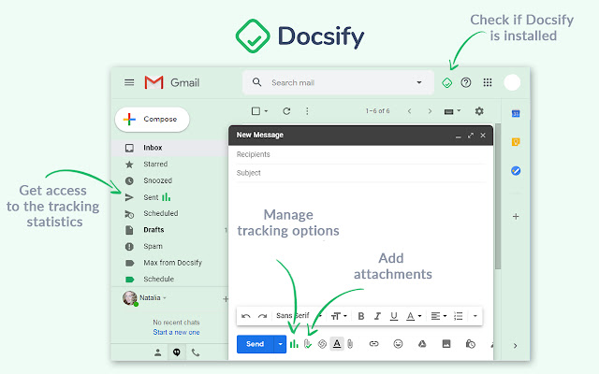Screen dimensions: 599x374
Task: Toggle bold formatting
Action: 361,316
